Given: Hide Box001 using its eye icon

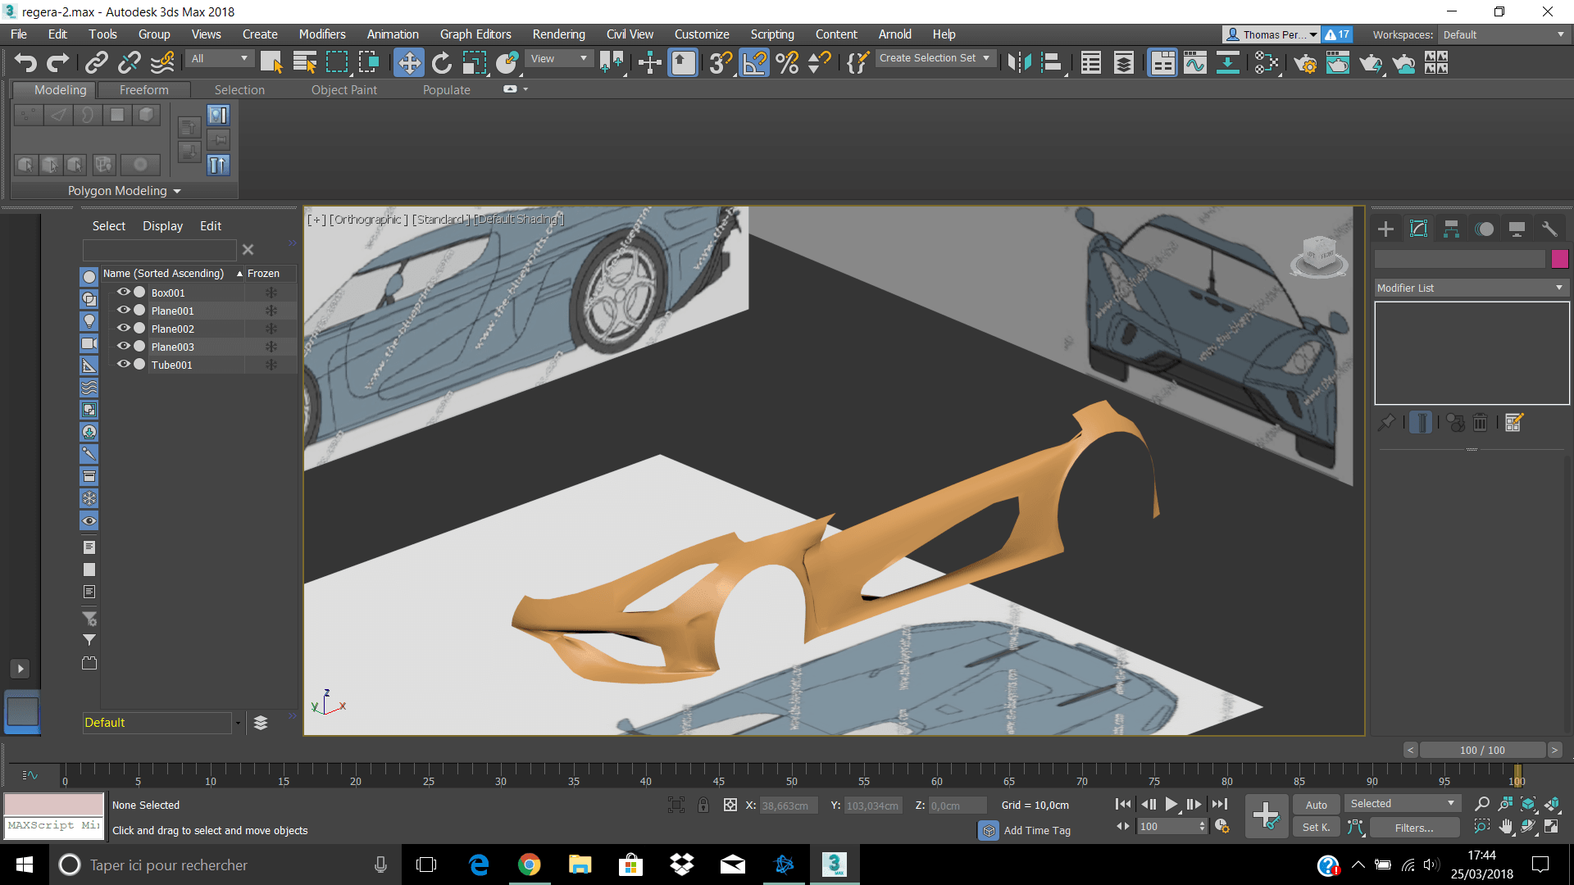Looking at the screenshot, I should pos(124,292).
